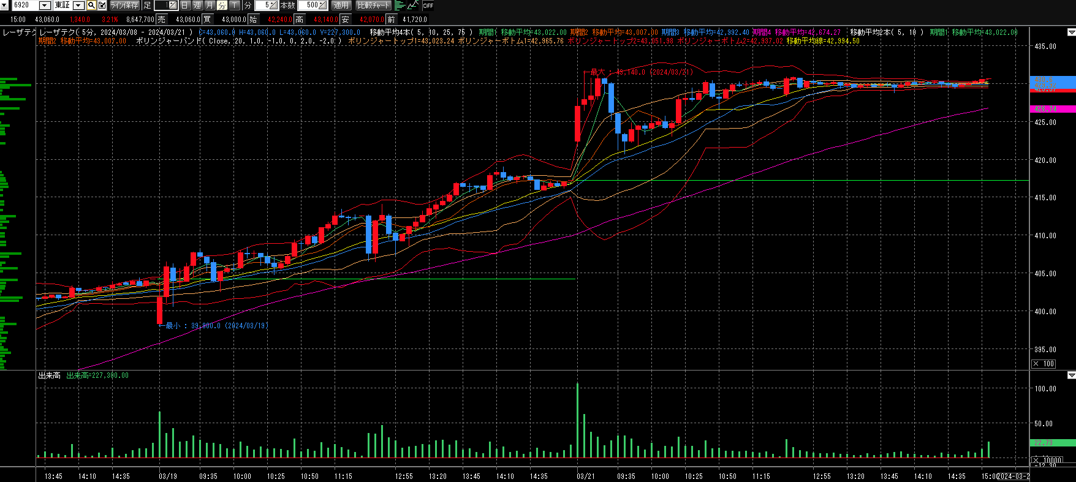
Task: Select the daily 日 timeframe icon
Action: 185,6
